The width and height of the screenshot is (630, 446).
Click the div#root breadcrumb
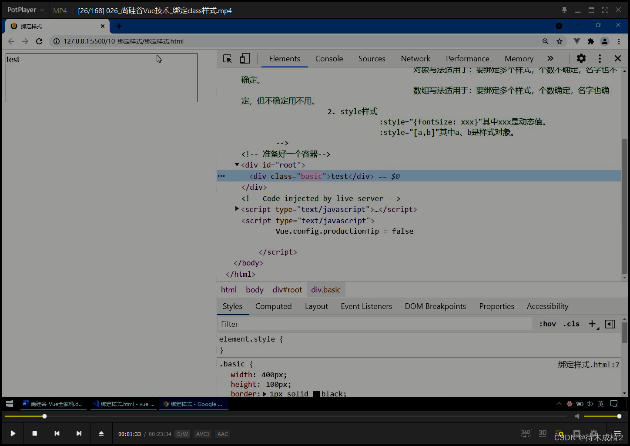click(x=287, y=290)
